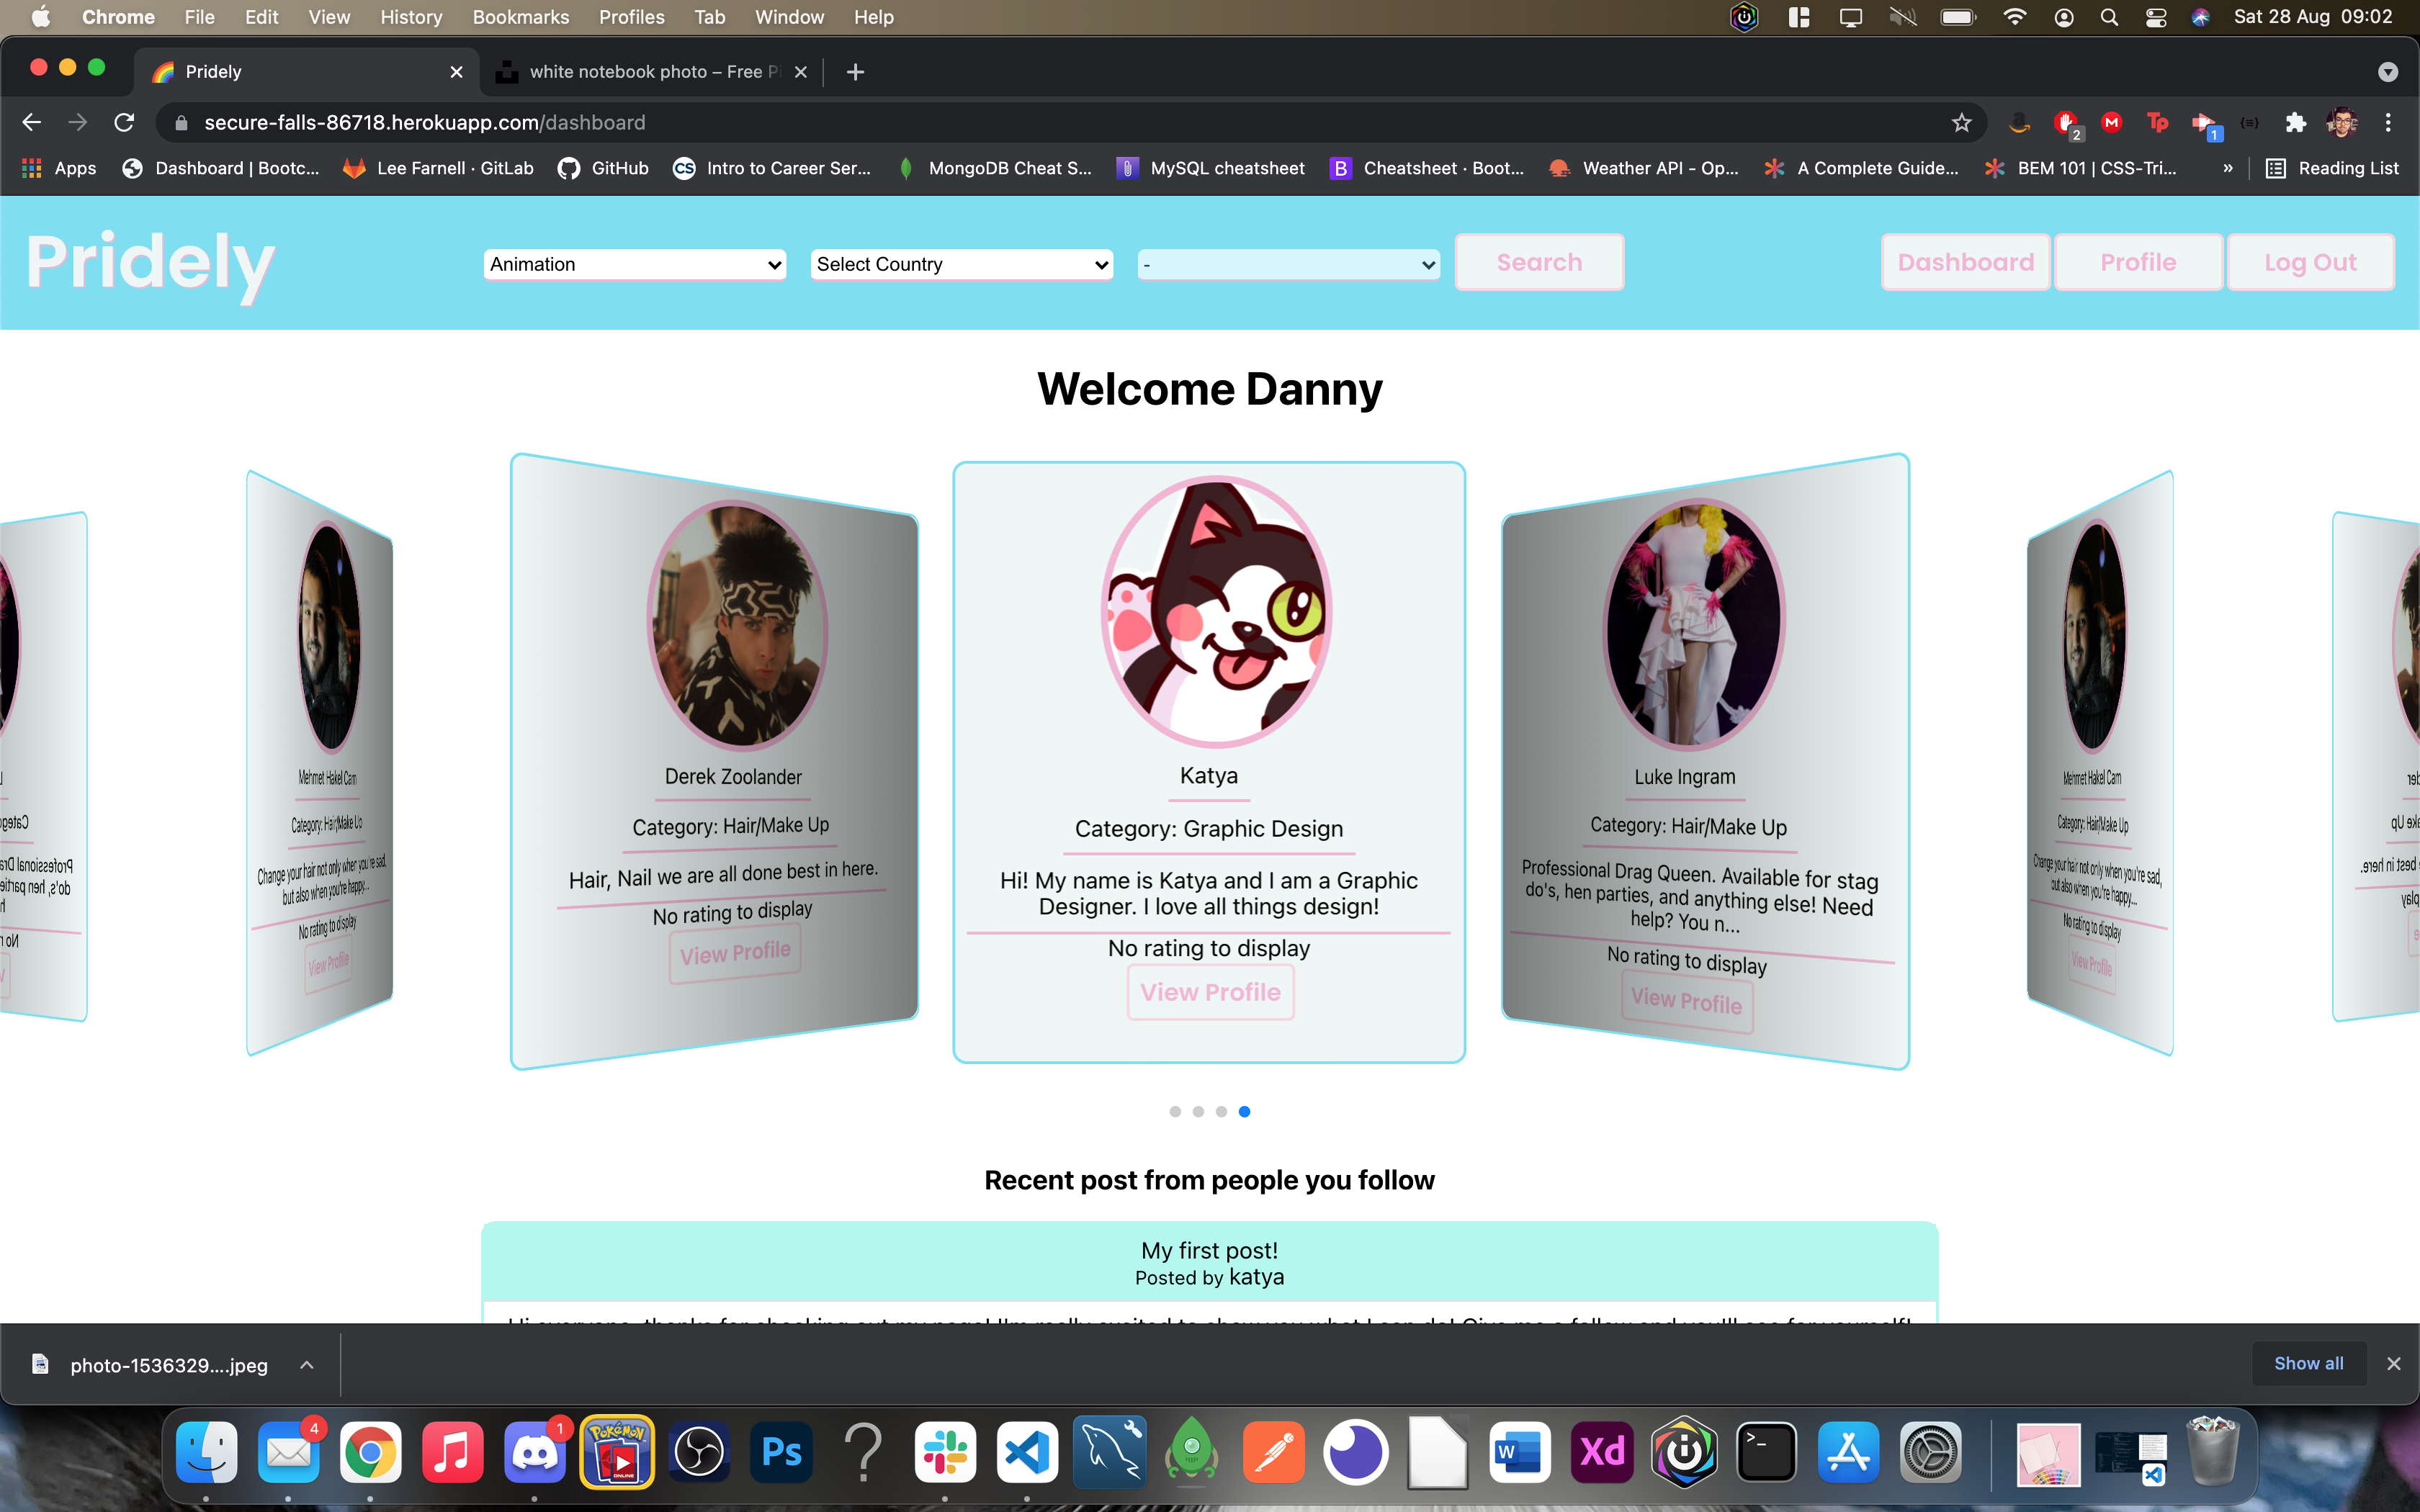
Task: Open Chrome extensions puzzle icon
Action: [x=2295, y=122]
